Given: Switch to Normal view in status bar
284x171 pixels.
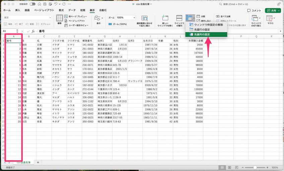Looking at the screenshot, I should click(222, 167).
